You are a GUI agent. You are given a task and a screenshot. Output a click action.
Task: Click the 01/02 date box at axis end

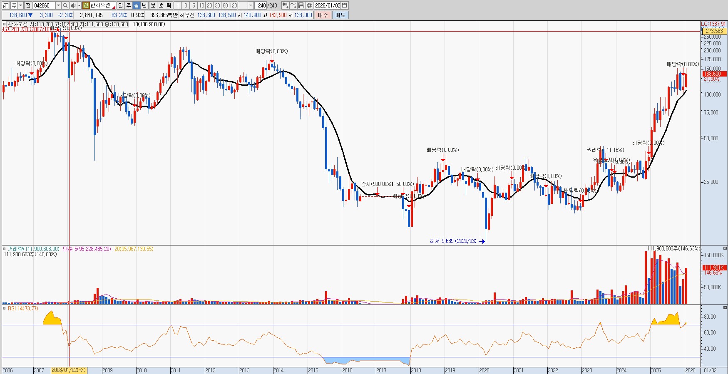(710, 370)
